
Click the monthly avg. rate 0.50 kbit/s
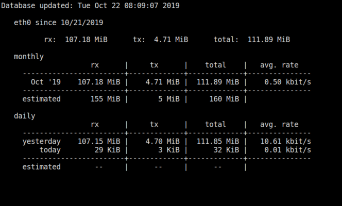click(x=288, y=82)
